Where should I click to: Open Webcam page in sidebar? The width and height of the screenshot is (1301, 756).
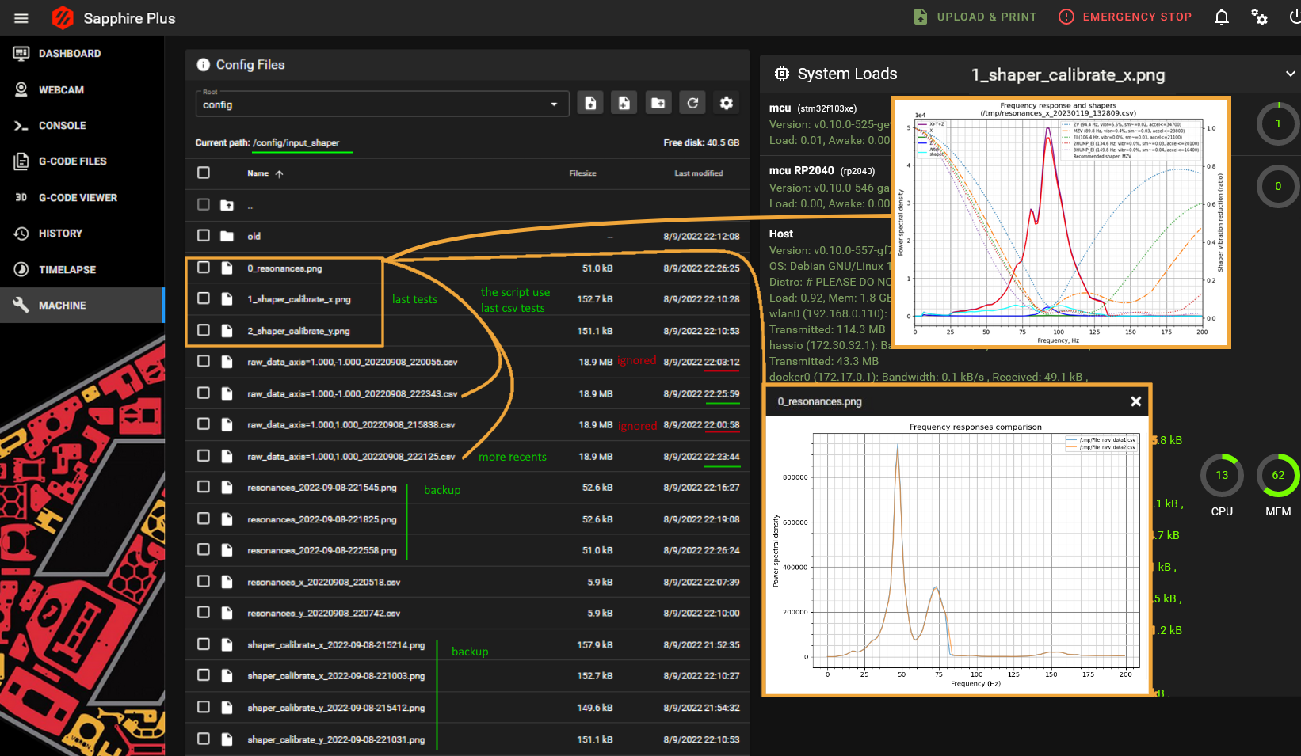pos(82,89)
